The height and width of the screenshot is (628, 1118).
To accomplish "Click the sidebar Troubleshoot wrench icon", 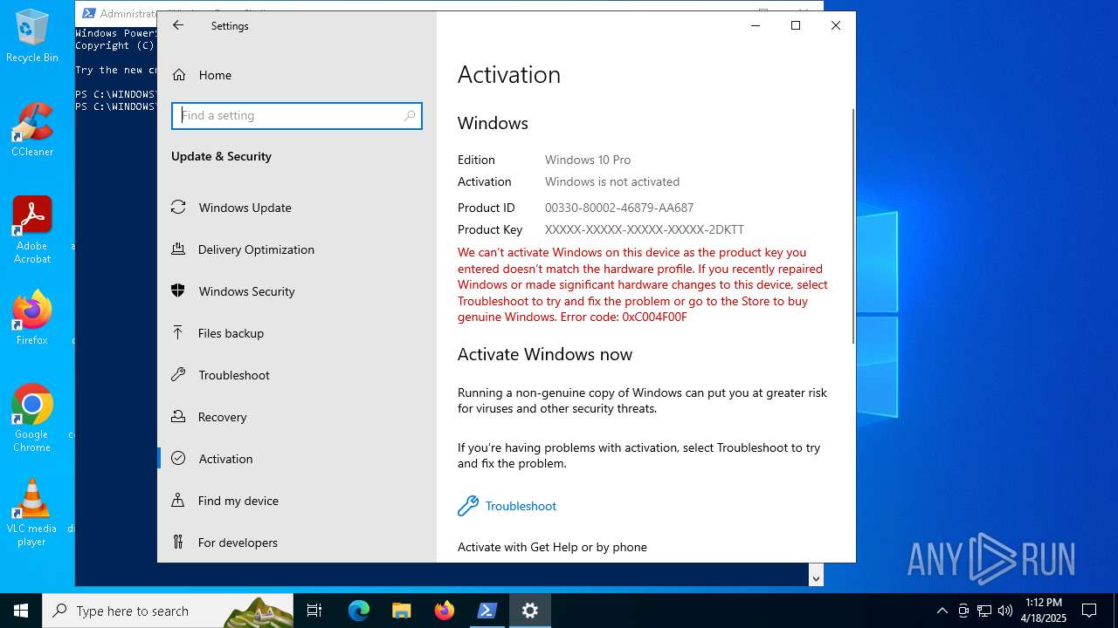I will [x=178, y=374].
